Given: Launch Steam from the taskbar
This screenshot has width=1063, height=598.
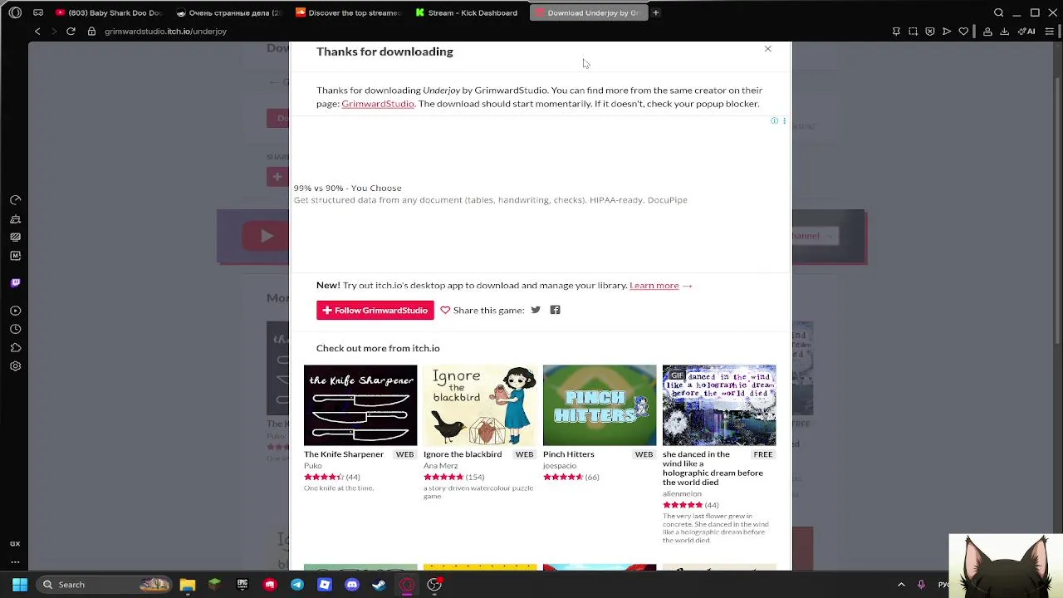Looking at the screenshot, I should 380,585.
